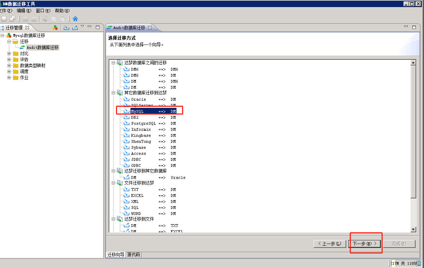
Task: Minimize the 迁移管理 panel
Action: pyautogui.click(x=89, y=27)
